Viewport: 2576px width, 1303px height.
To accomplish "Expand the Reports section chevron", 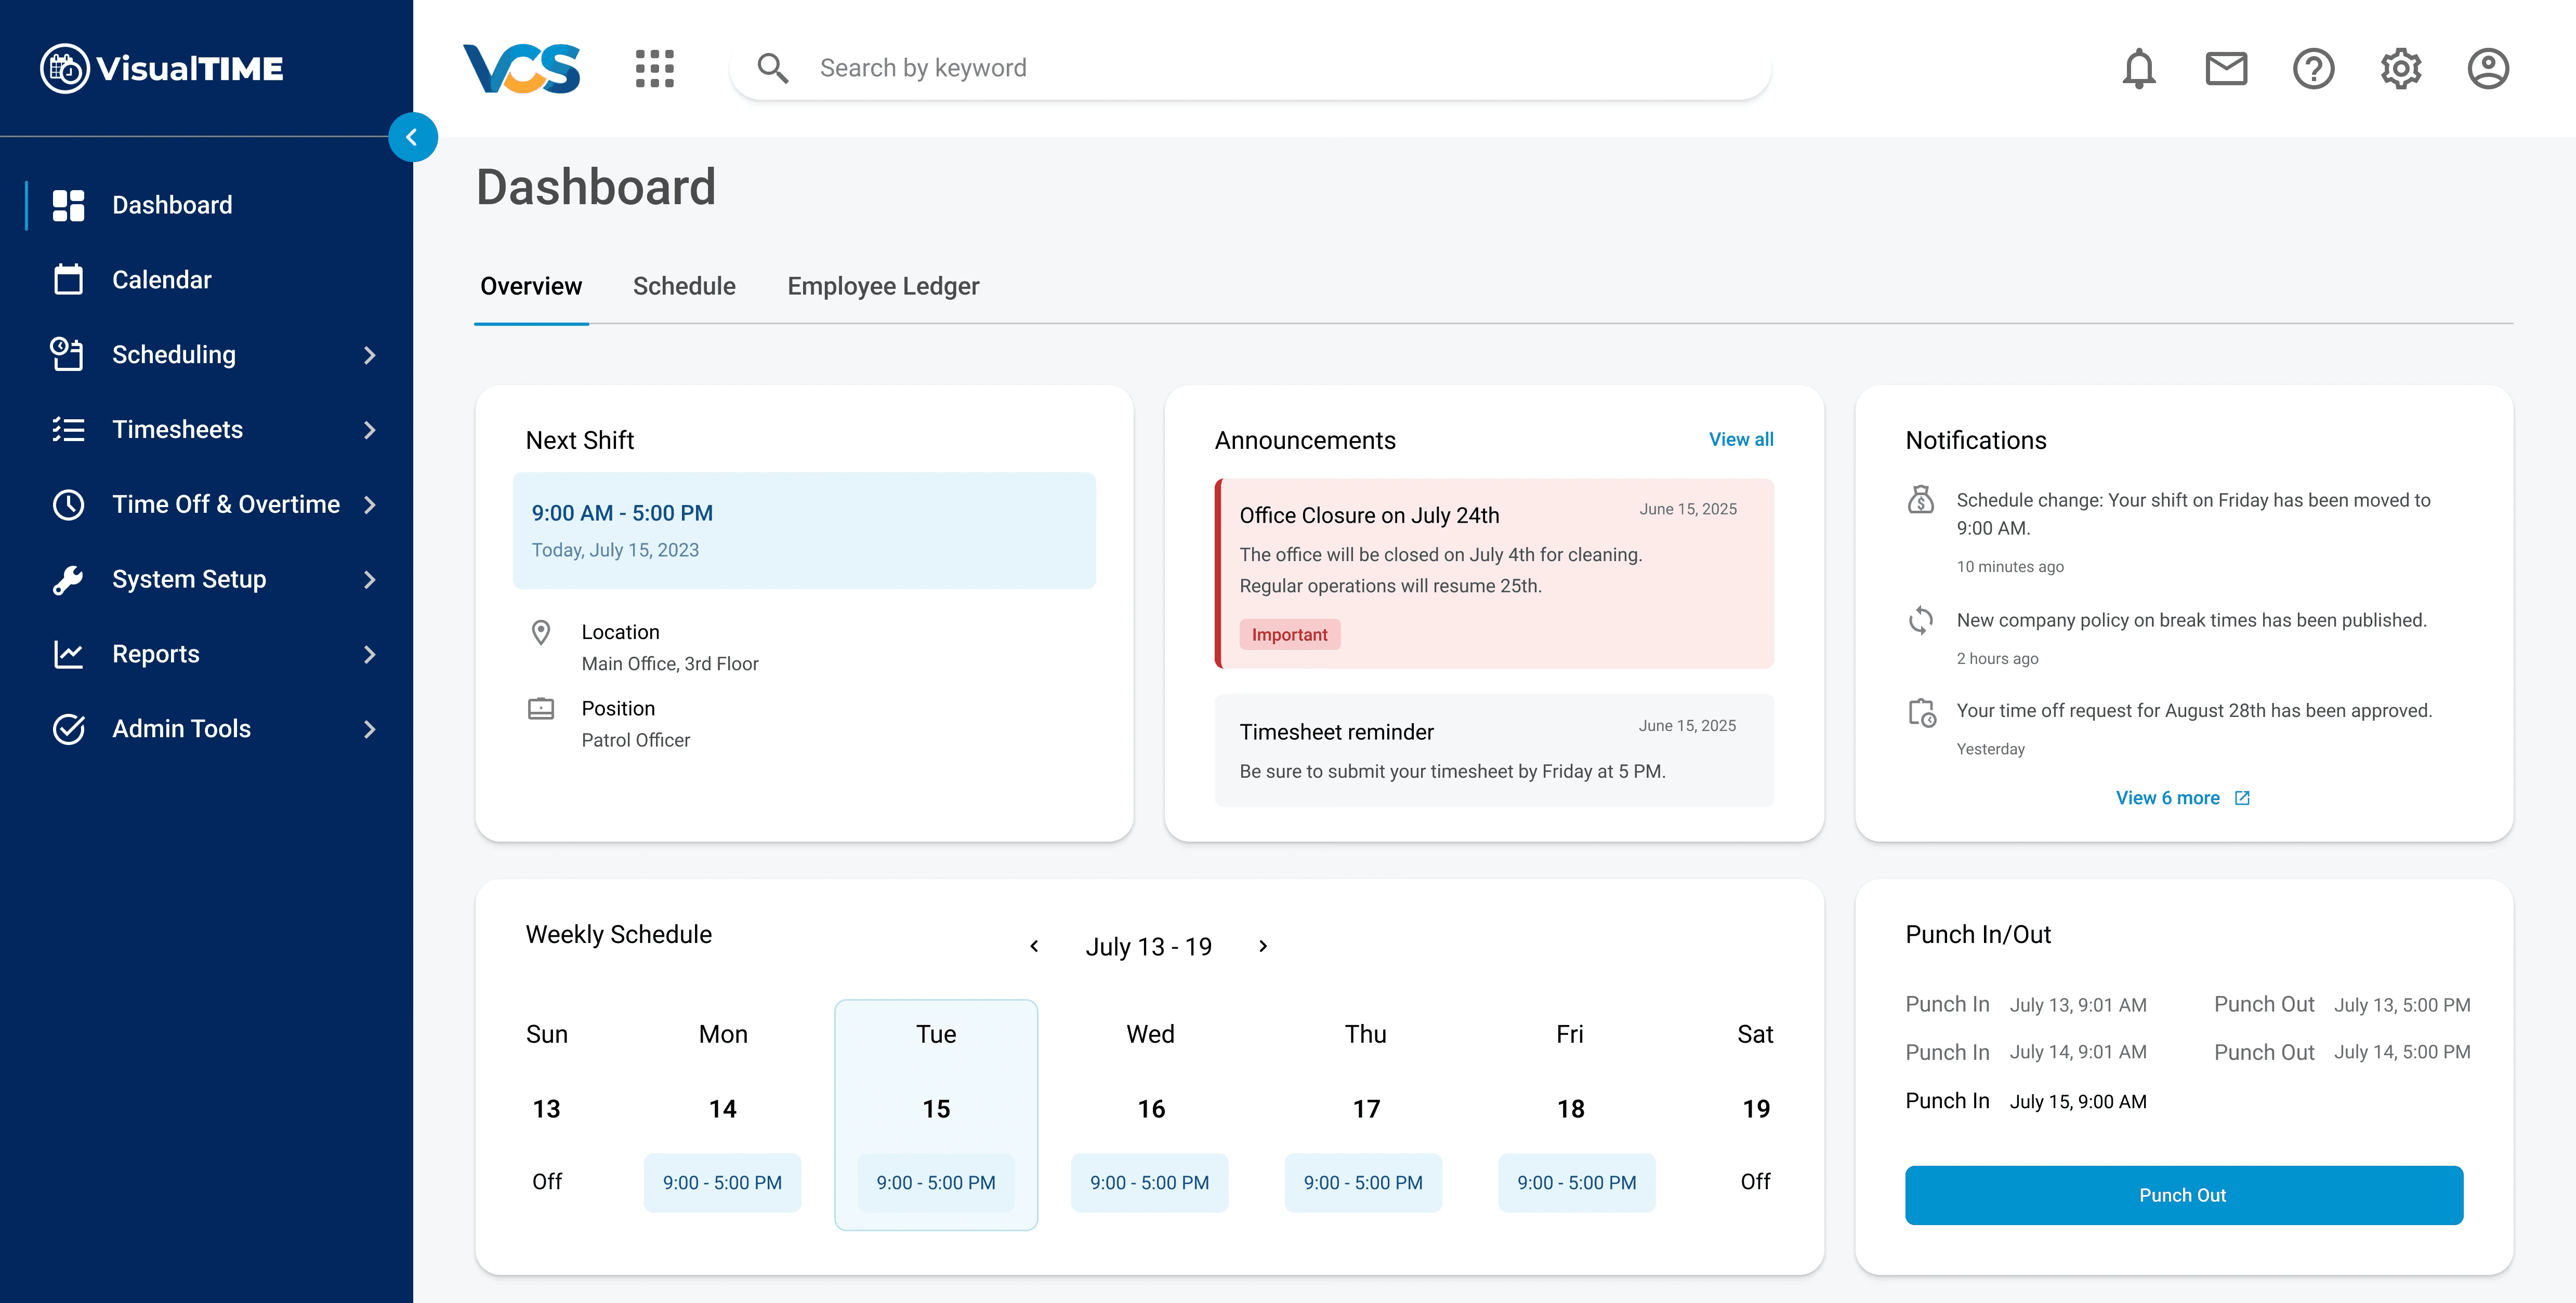I will coord(370,655).
